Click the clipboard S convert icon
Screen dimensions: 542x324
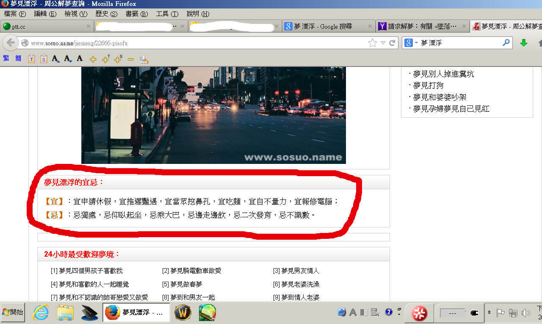click(x=44, y=59)
